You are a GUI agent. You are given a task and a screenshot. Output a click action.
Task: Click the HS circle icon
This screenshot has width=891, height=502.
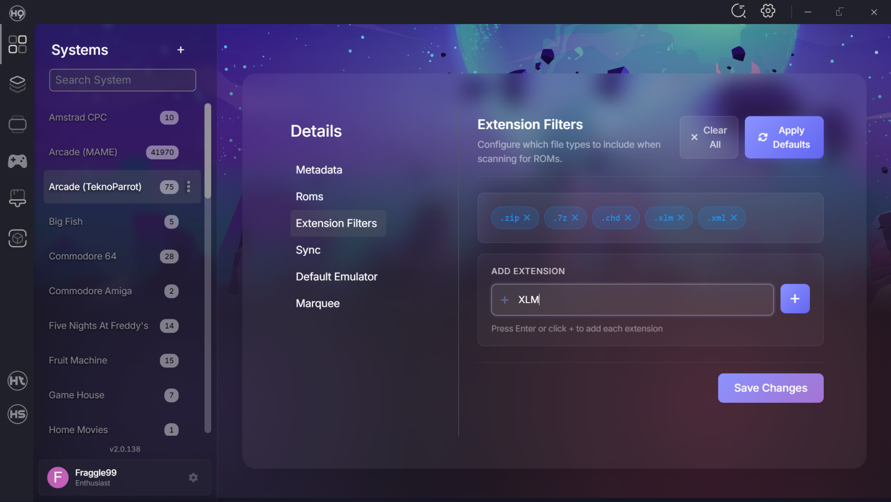coord(18,414)
